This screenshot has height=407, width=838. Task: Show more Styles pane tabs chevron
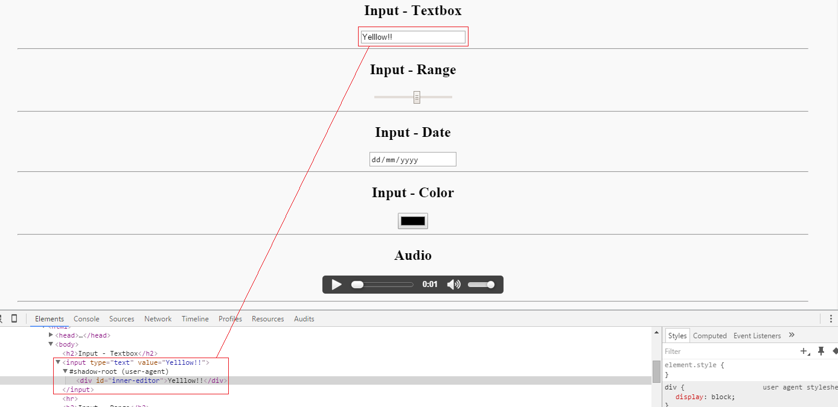pyautogui.click(x=792, y=335)
